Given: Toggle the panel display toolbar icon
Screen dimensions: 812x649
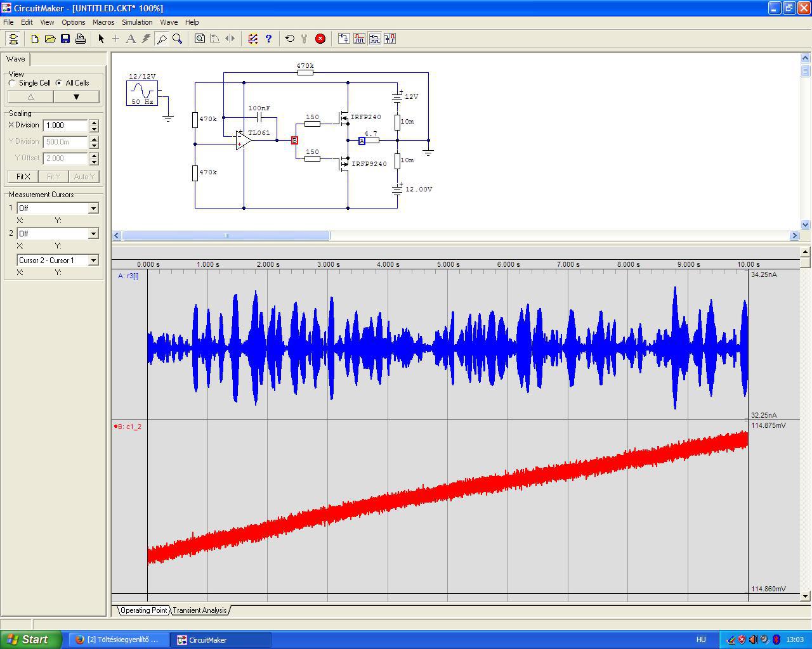Looking at the screenshot, I should point(13,39).
